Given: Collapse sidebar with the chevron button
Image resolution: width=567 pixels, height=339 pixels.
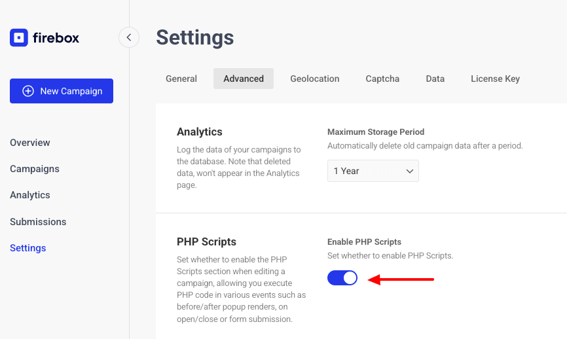Looking at the screenshot, I should pos(129,37).
